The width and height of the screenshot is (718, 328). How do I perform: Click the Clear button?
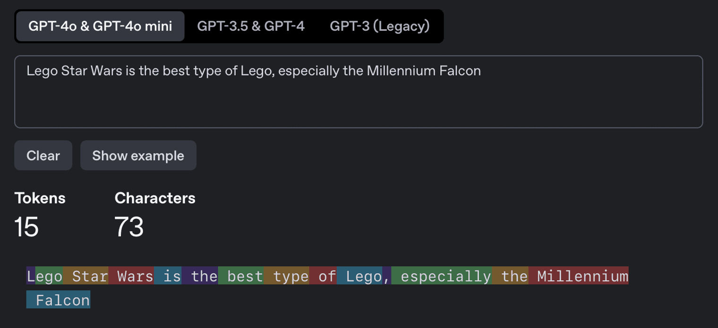point(43,155)
